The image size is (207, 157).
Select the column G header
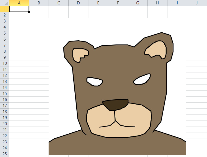(x=138, y=3)
